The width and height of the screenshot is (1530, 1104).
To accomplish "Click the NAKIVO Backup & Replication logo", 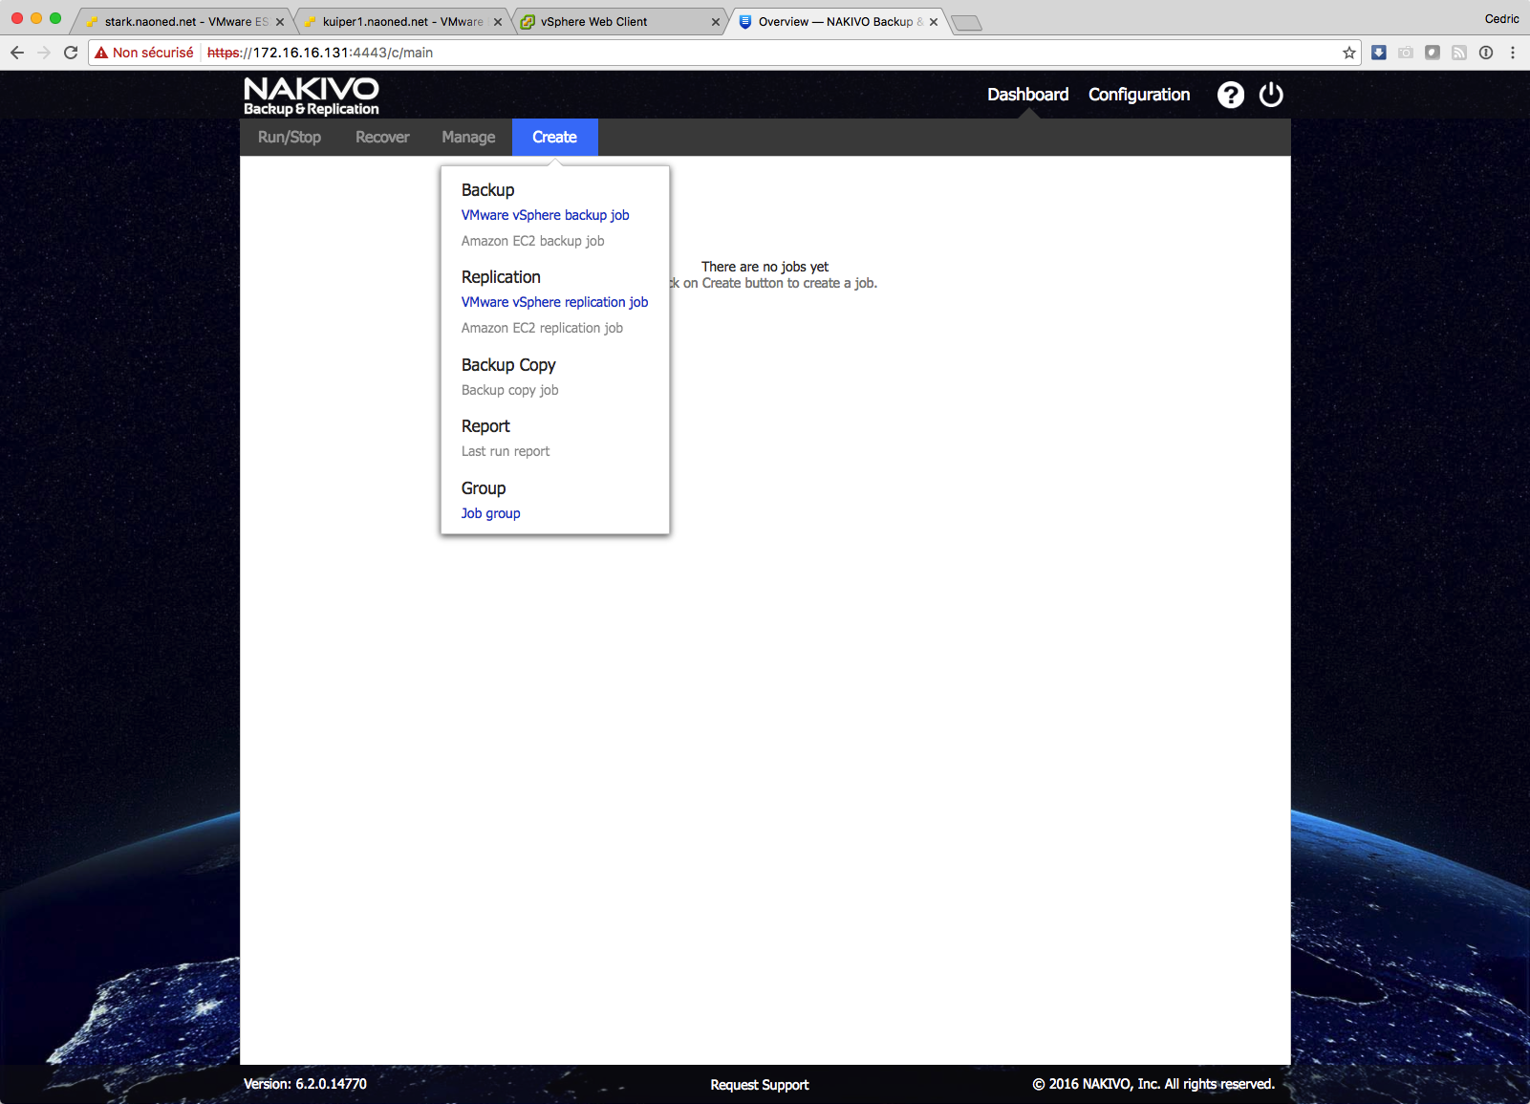I will (312, 96).
